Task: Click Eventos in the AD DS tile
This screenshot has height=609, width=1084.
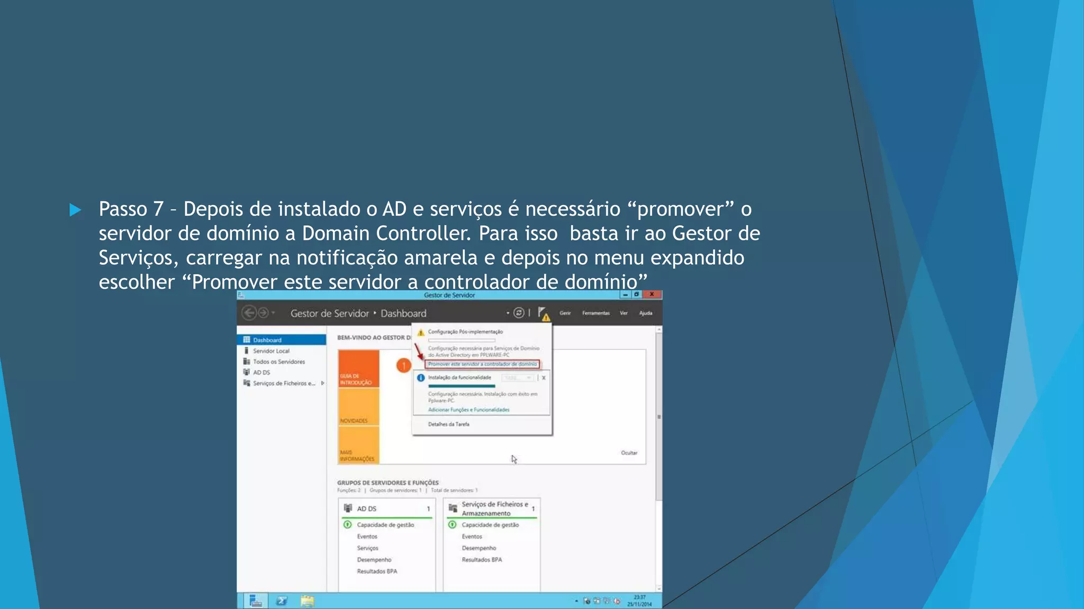Action: [x=367, y=537]
